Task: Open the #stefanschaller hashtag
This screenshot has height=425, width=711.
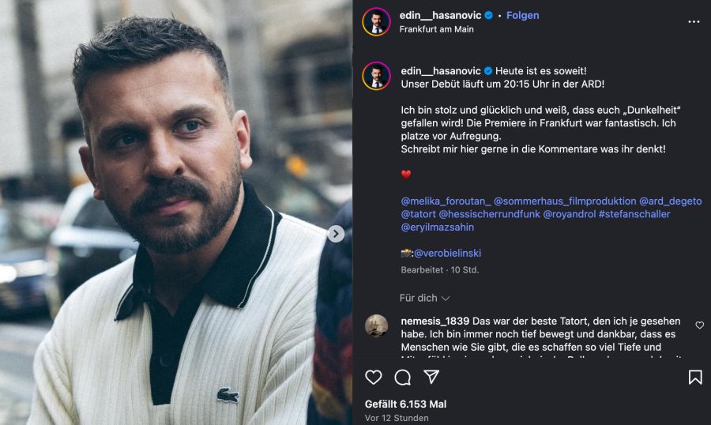Action: coord(634,214)
